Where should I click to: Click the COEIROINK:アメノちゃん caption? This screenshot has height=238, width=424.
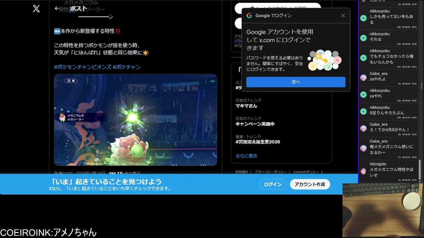(x=48, y=232)
